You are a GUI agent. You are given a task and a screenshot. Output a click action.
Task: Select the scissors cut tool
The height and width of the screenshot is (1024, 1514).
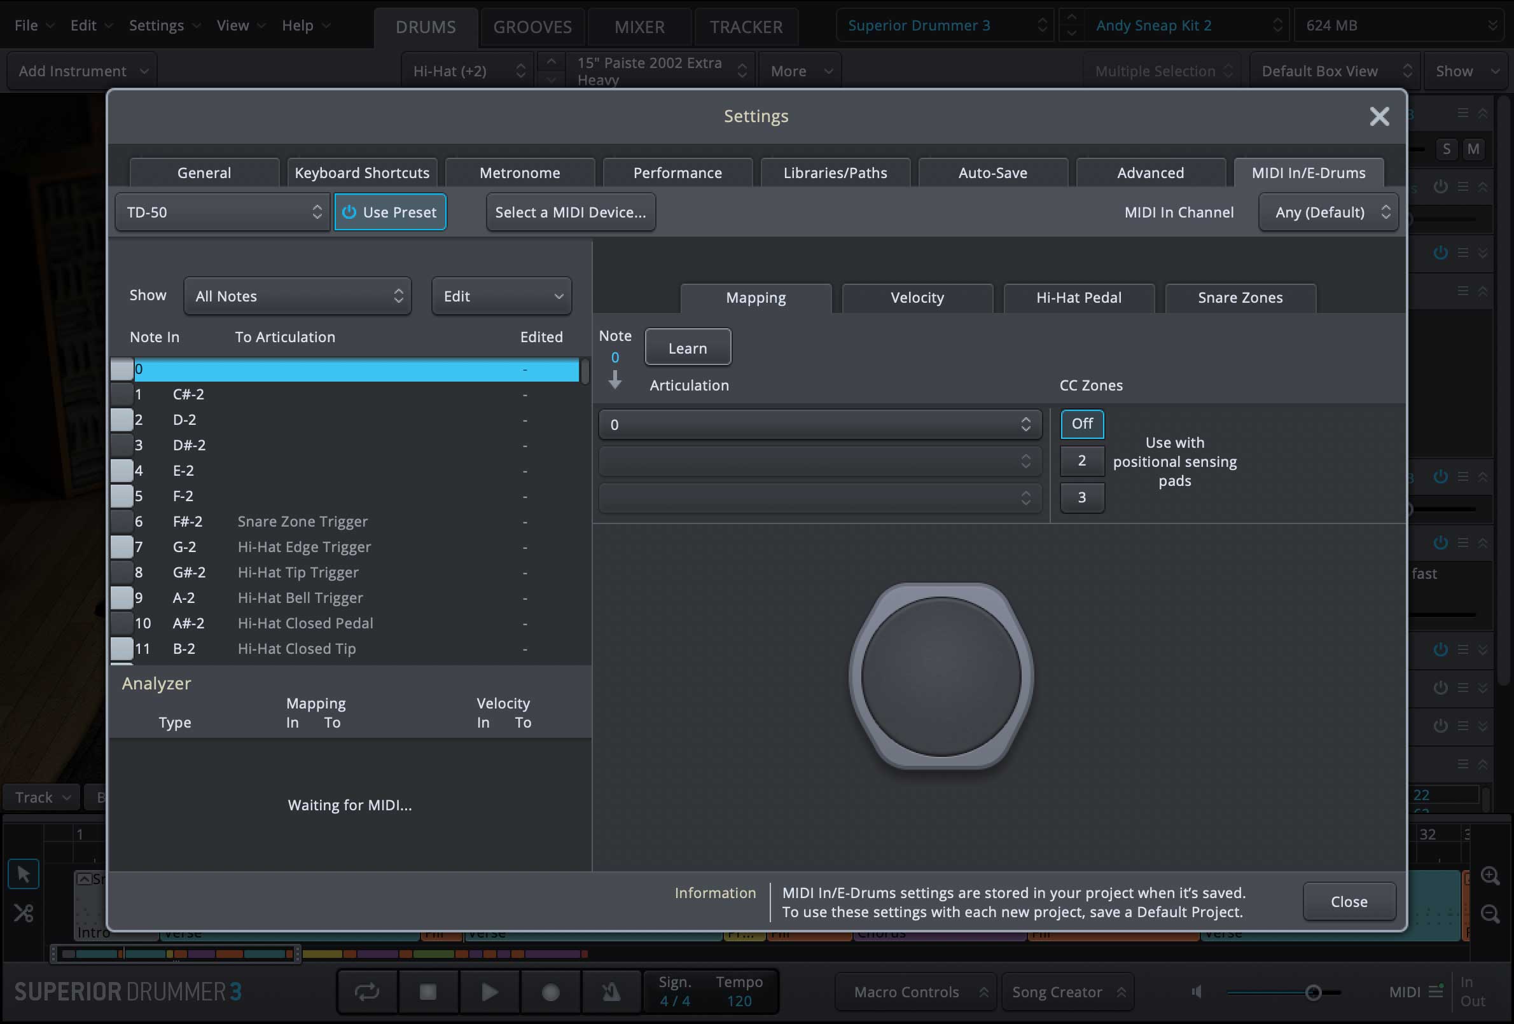(24, 913)
